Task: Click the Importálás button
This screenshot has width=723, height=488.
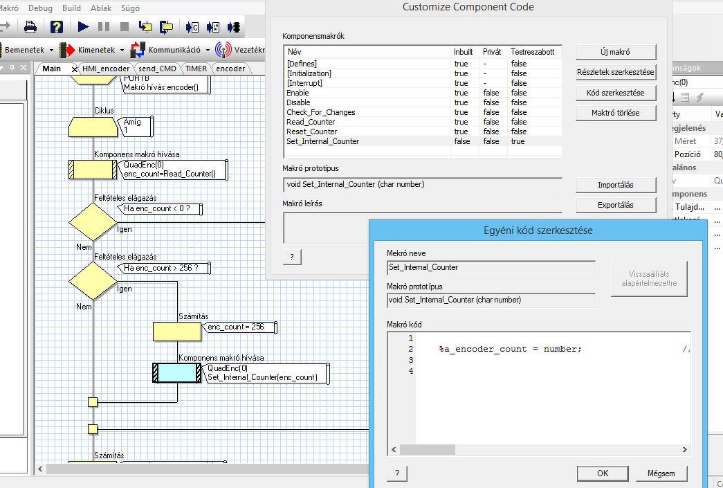Action: [x=615, y=185]
